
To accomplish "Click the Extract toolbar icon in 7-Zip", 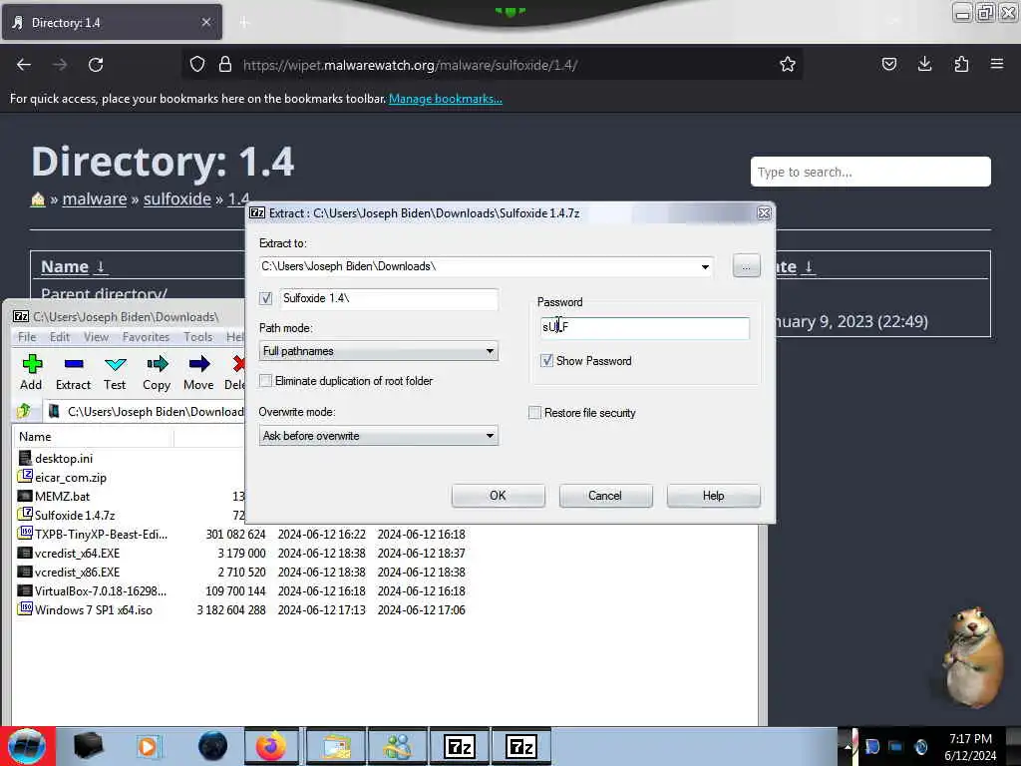I will click(73, 373).
